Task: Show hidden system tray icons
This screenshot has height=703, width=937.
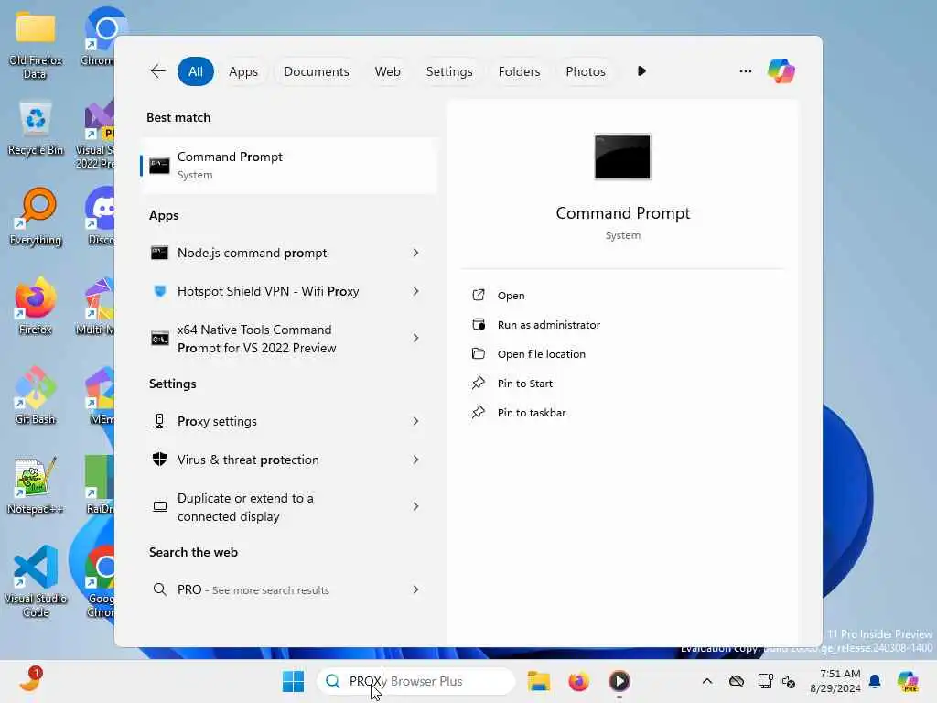Action: pyautogui.click(x=707, y=681)
